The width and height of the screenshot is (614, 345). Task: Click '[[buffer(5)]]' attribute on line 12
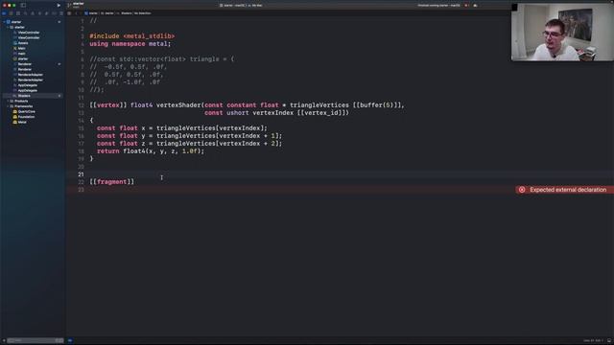[x=378, y=105]
